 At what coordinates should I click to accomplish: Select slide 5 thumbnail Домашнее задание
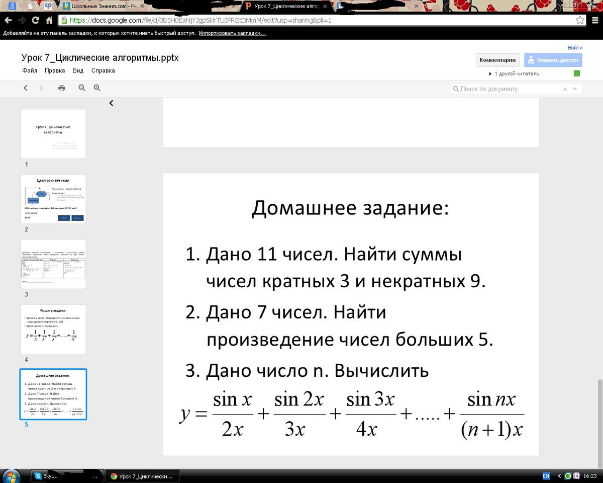point(53,394)
